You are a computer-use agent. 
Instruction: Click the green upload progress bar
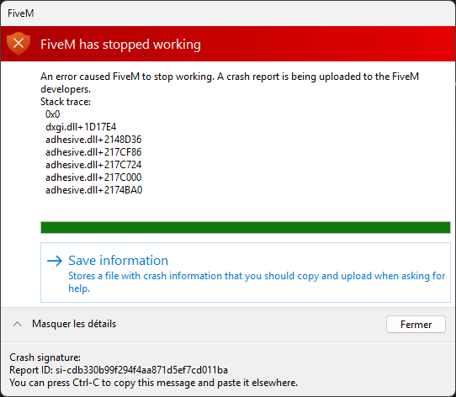[x=246, y=227]
